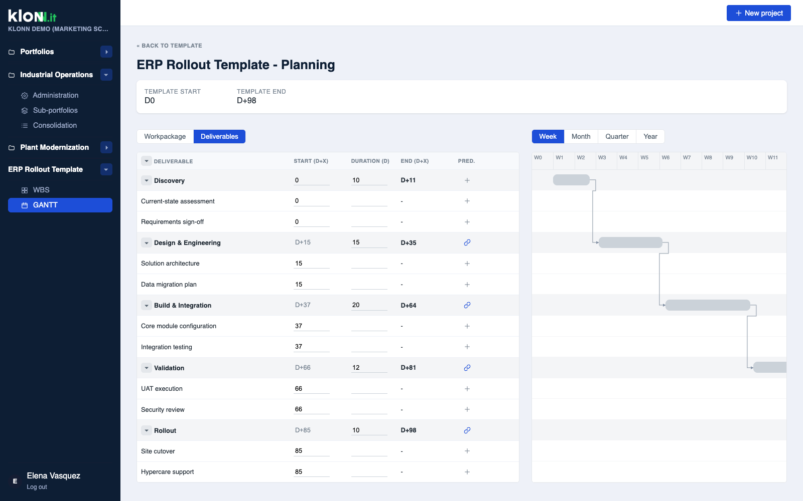The height and width of the screenshot is (501, 803).
Task: Create a new project
Action: [758, 13]
